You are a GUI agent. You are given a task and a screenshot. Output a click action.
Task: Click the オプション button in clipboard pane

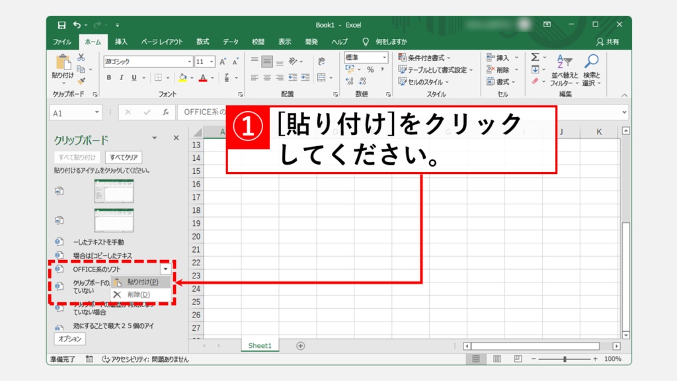(69, 339)
